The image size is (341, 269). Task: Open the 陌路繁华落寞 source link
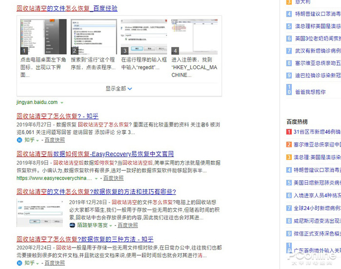point(93,225)
